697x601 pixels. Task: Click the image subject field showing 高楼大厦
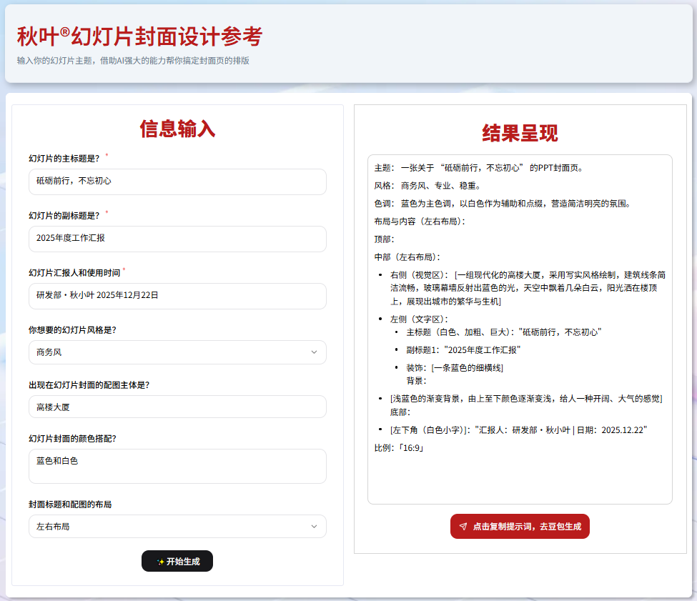[177, 406]
